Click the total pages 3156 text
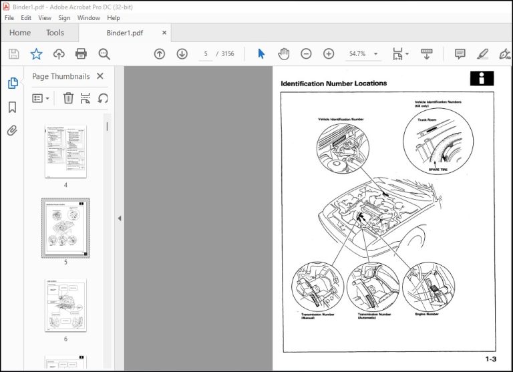The image size is (513, 372). point(228,53)
